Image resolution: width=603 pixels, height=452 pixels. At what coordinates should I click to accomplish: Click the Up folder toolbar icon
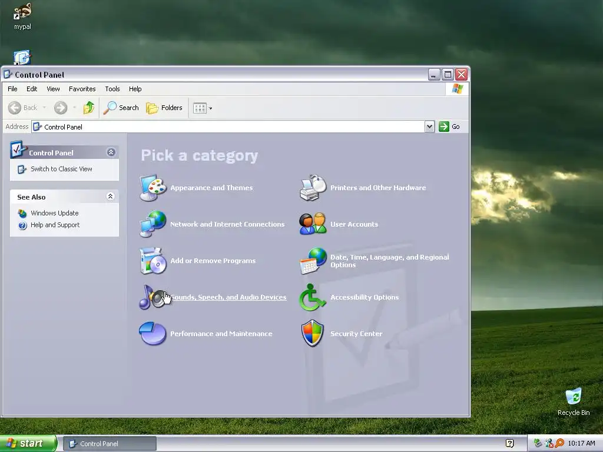tap(89, 108)
